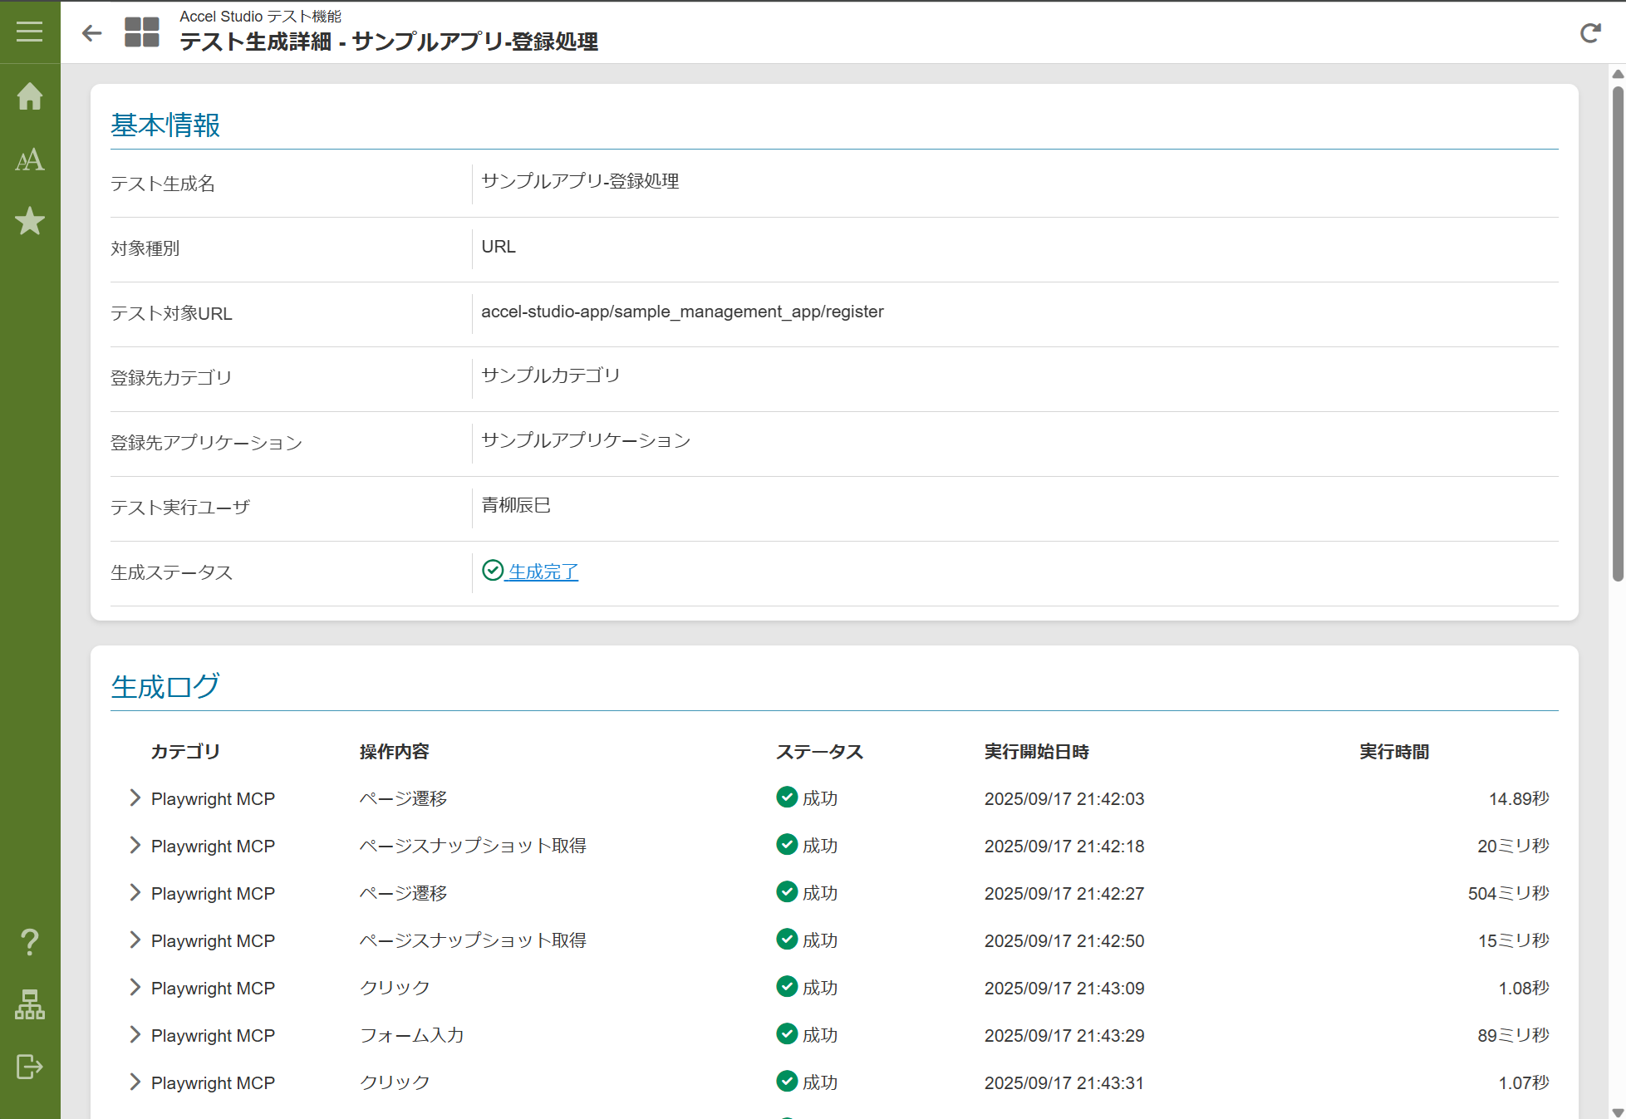Open favorites with the star icon
The width and height of the screenshot is (1626, 1119).
tap(30, 221)
